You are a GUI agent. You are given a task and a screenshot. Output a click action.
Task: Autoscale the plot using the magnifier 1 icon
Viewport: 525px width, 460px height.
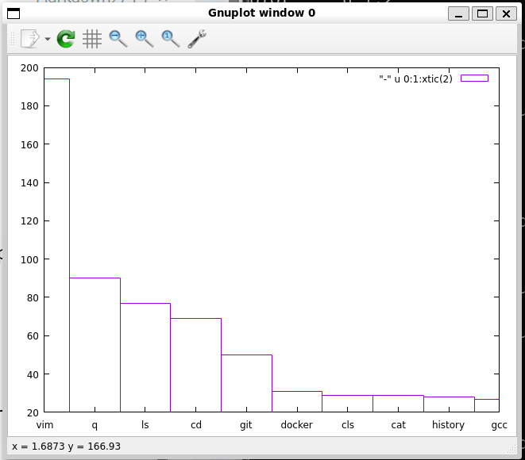171,39
